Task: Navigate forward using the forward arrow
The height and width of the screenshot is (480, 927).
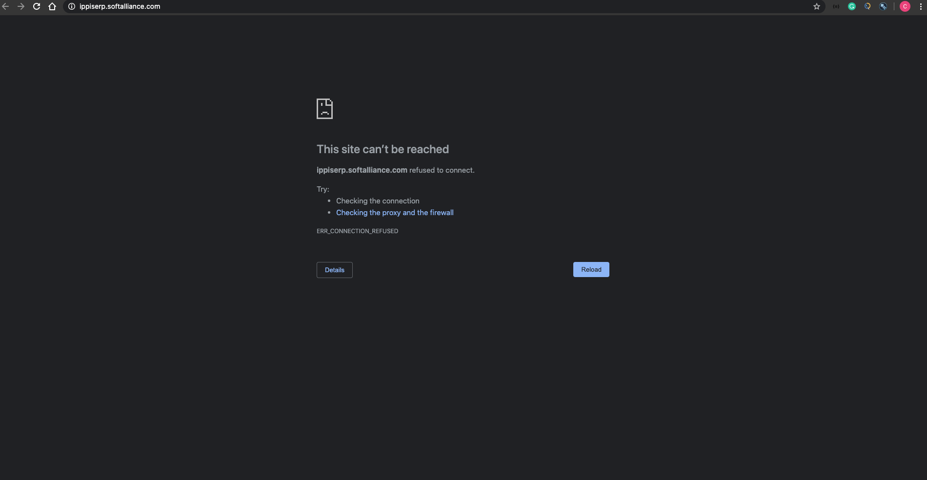Action: (21, 6)
